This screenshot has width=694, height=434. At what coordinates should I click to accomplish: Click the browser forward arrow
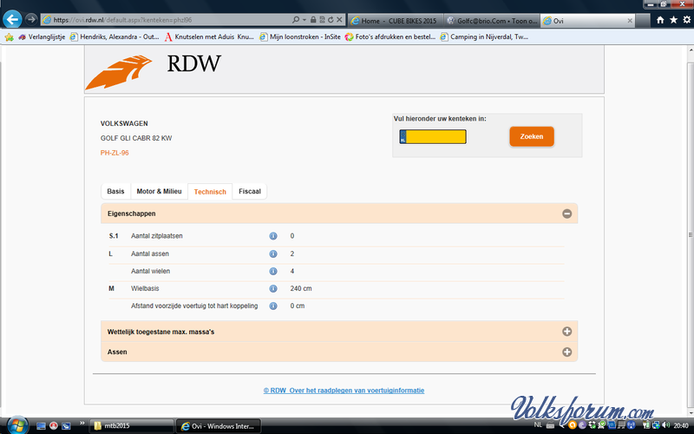[31, 19]
